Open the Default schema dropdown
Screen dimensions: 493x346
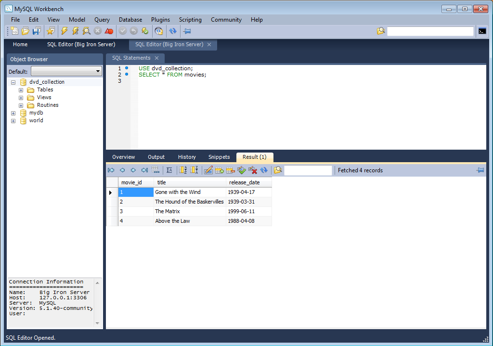pyautogui.click(x=99, y=71)
